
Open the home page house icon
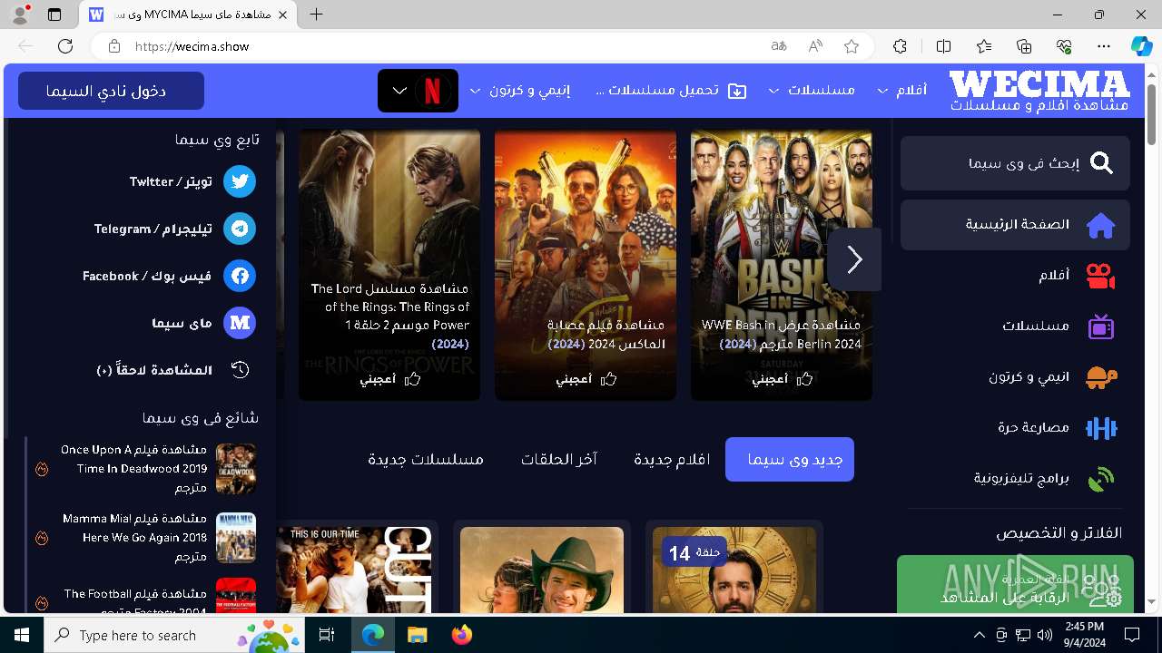click(1101, 225)
